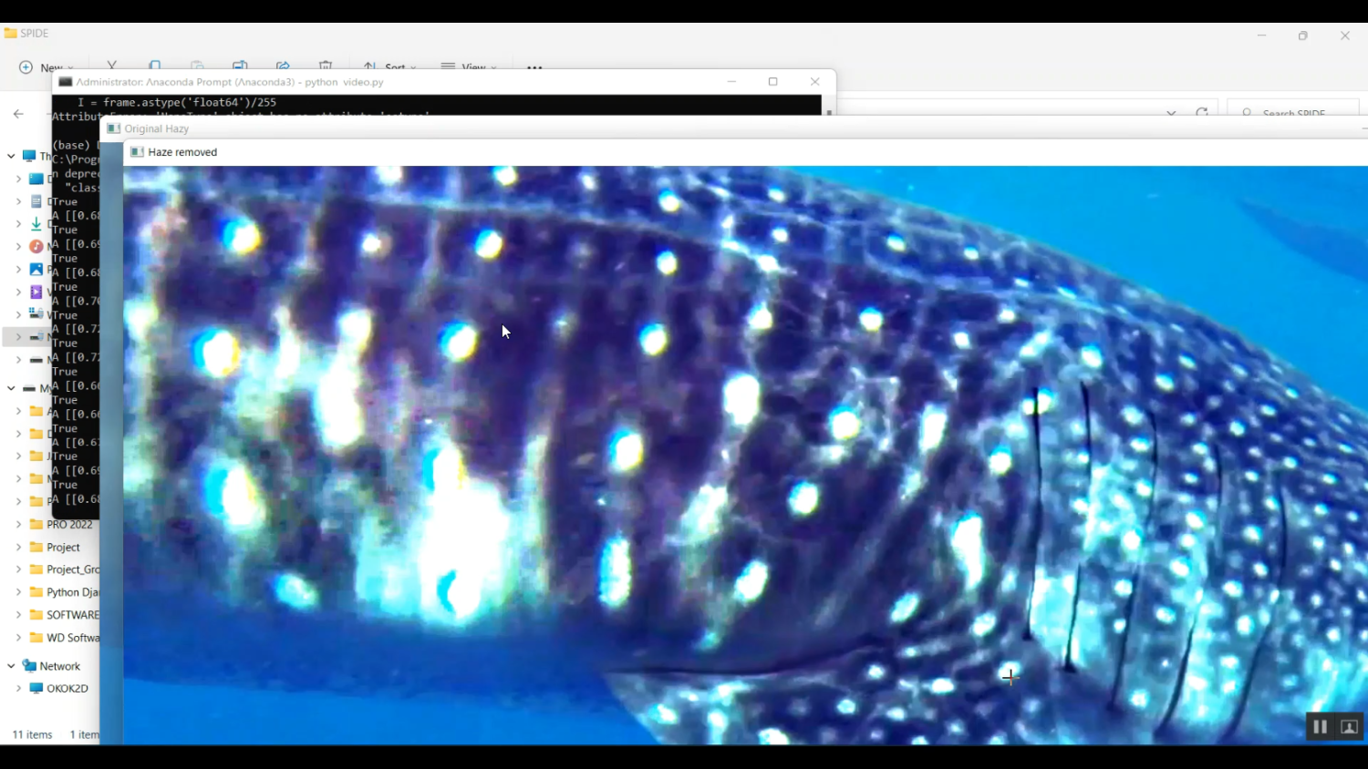Screen dimensions: 1368x769
Task: Select the This PC icon in navigation pane
Action: pyautogui.click(x=29, y=157)
